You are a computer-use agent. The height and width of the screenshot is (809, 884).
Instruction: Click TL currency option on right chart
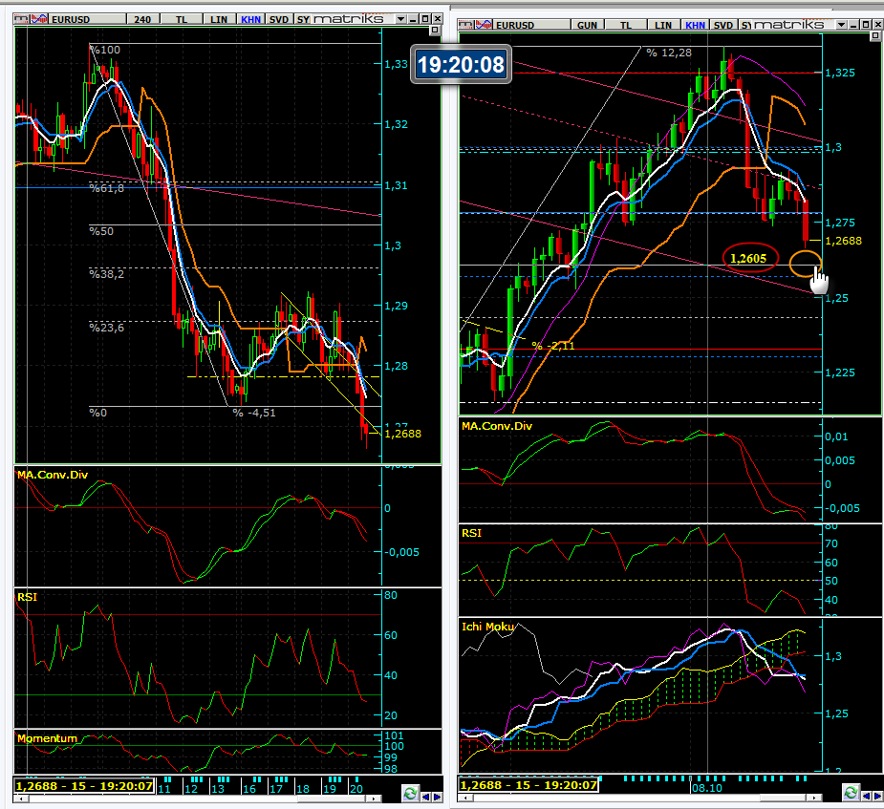click(625, 25)
